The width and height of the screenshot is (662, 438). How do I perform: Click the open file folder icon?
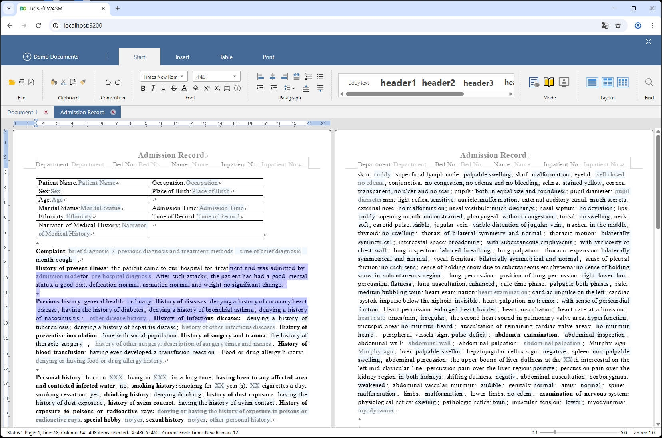[12, 82]
